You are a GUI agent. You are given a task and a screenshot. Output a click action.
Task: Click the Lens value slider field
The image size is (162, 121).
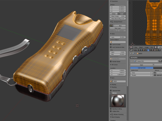(x=118, y=37)
